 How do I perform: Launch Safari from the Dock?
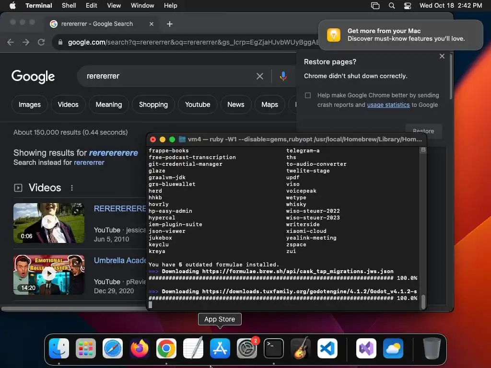113,348
